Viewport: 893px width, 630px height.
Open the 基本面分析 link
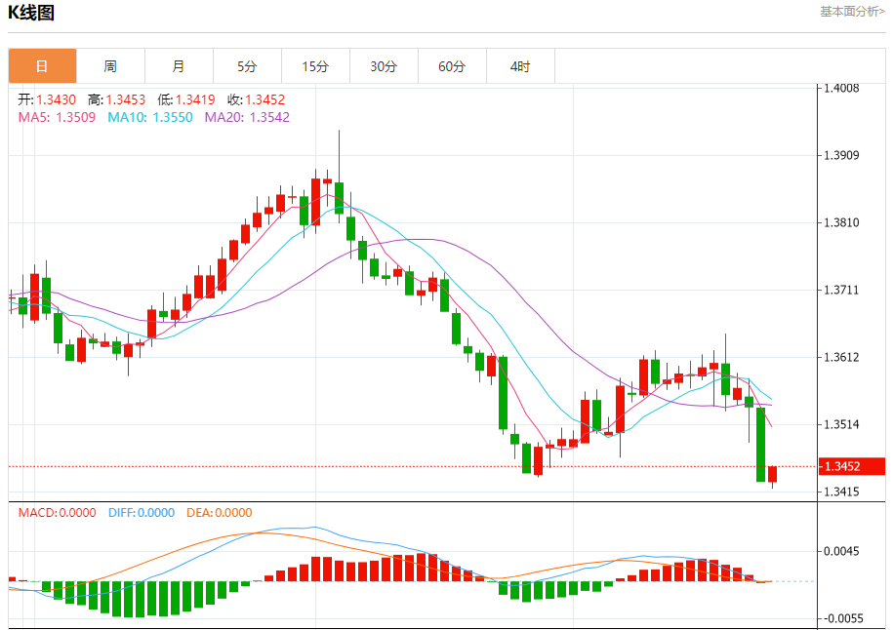852,12
